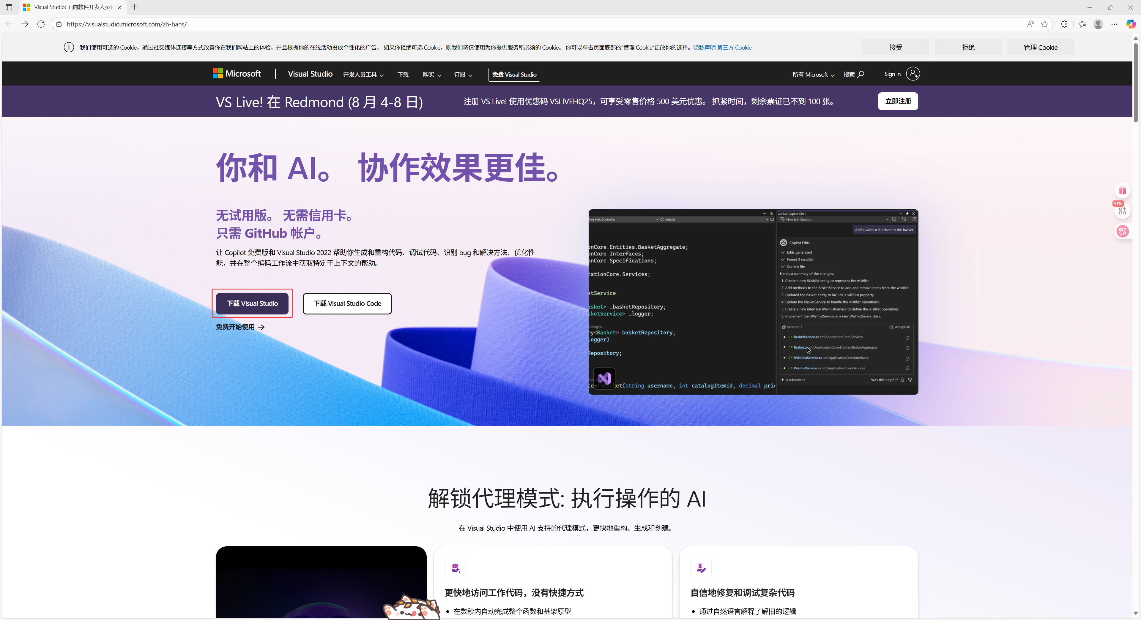
Task: Open the 隐私声明 privacy link
Action: tap(704, 47)
